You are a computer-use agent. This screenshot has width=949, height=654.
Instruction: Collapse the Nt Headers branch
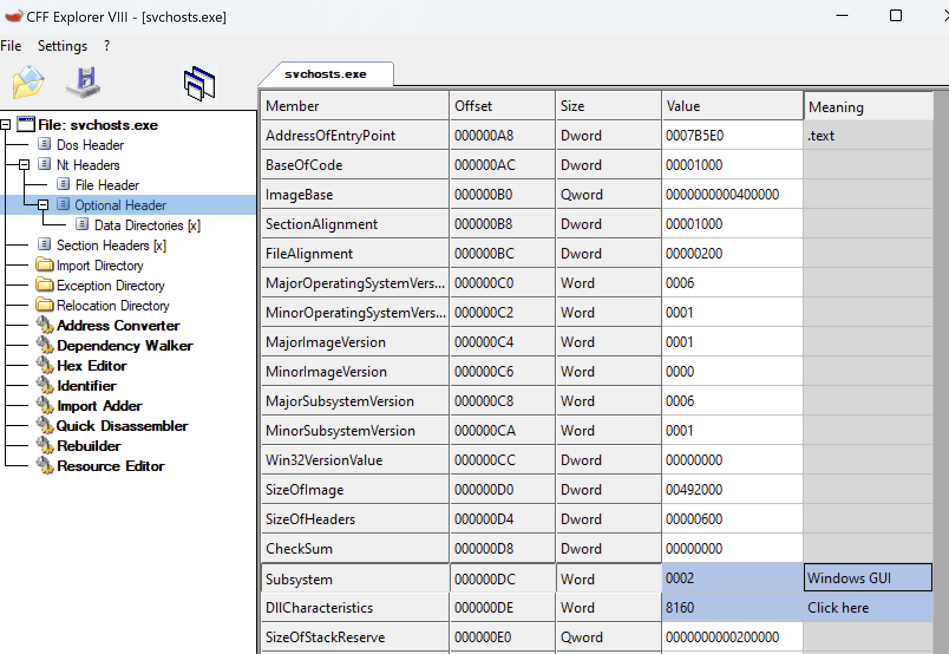point(24,165)
